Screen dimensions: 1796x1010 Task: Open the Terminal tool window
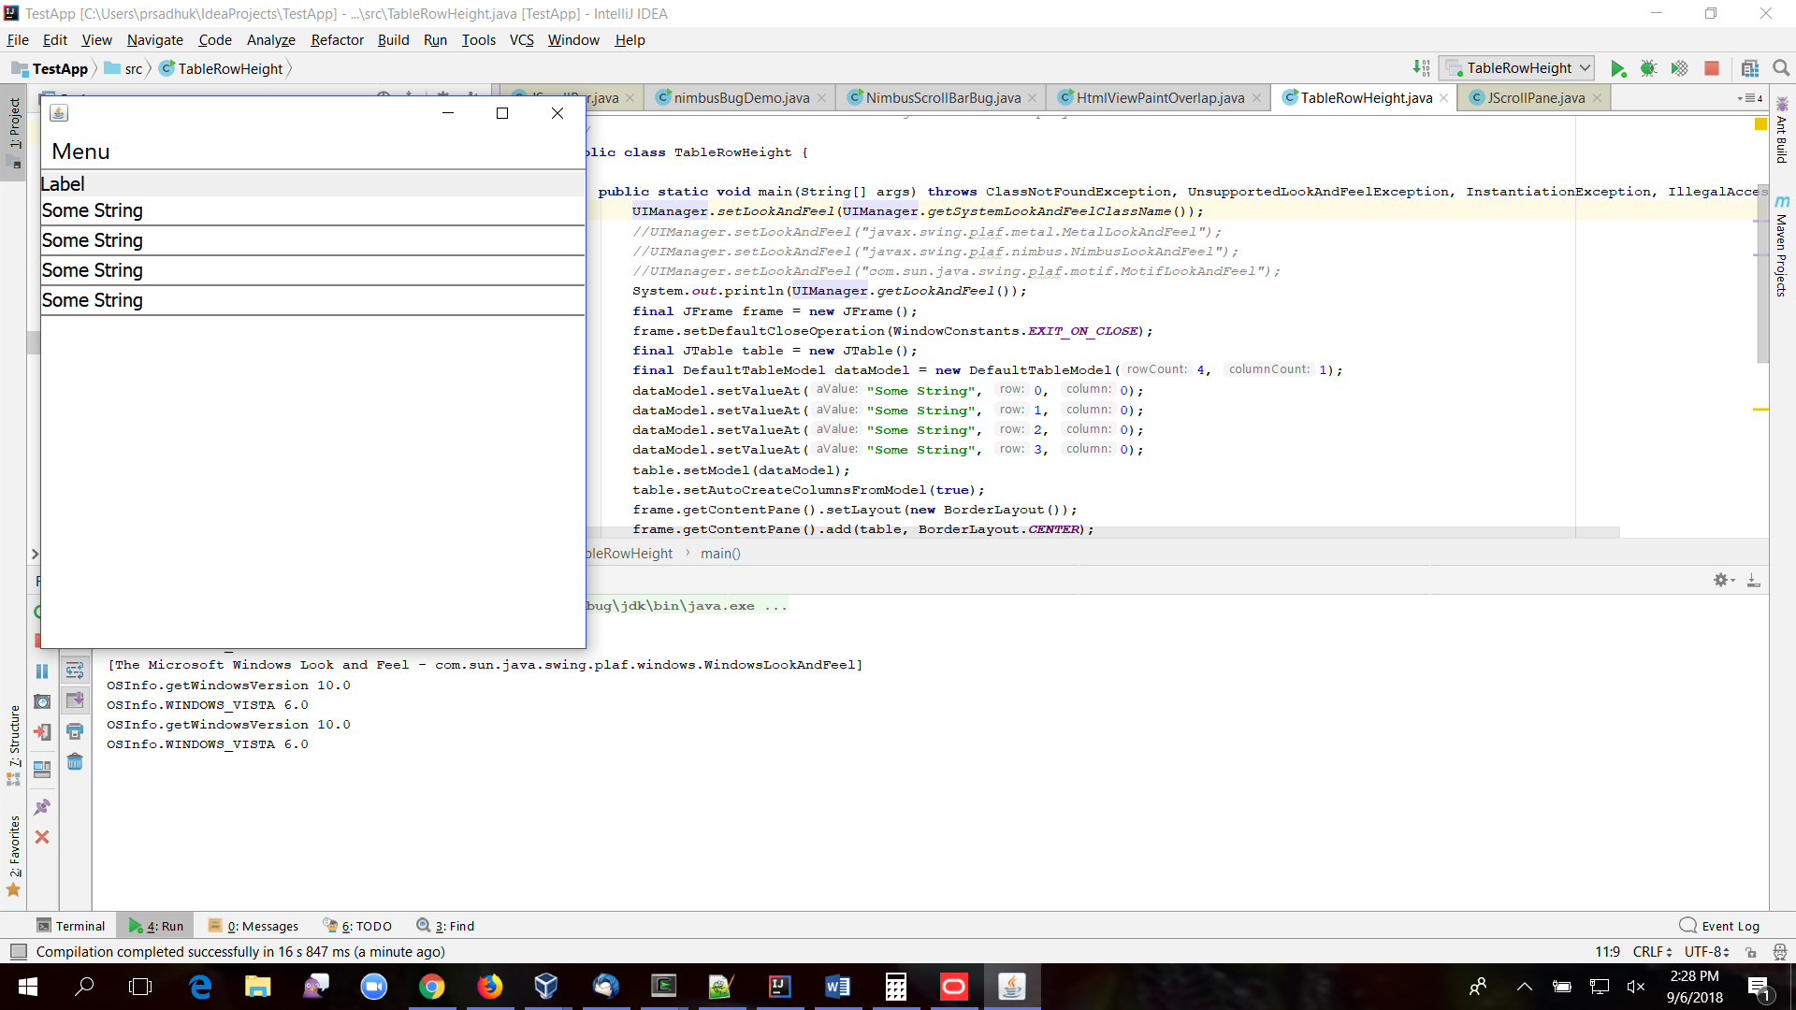70,926
